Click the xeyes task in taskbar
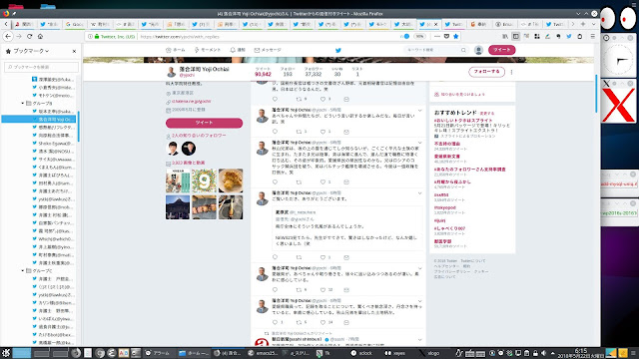The width and height of the screenshot is (639, 359). 395,353
